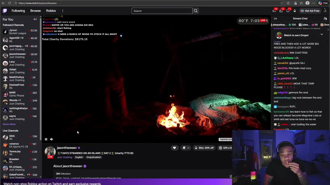Open Twitch home via logo icon
This screenshot has height=185, width=330.
(x=5, y=11)
